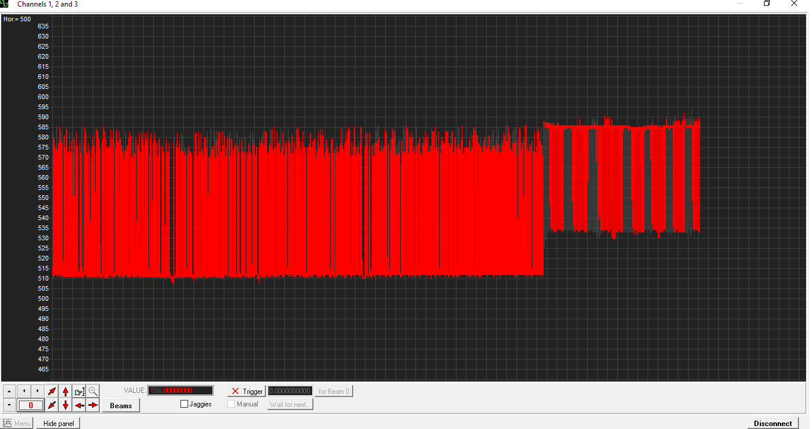Click the red diagonal down-left arrow icon
This screenshot has height=429, width=812.
click(52, 405)
